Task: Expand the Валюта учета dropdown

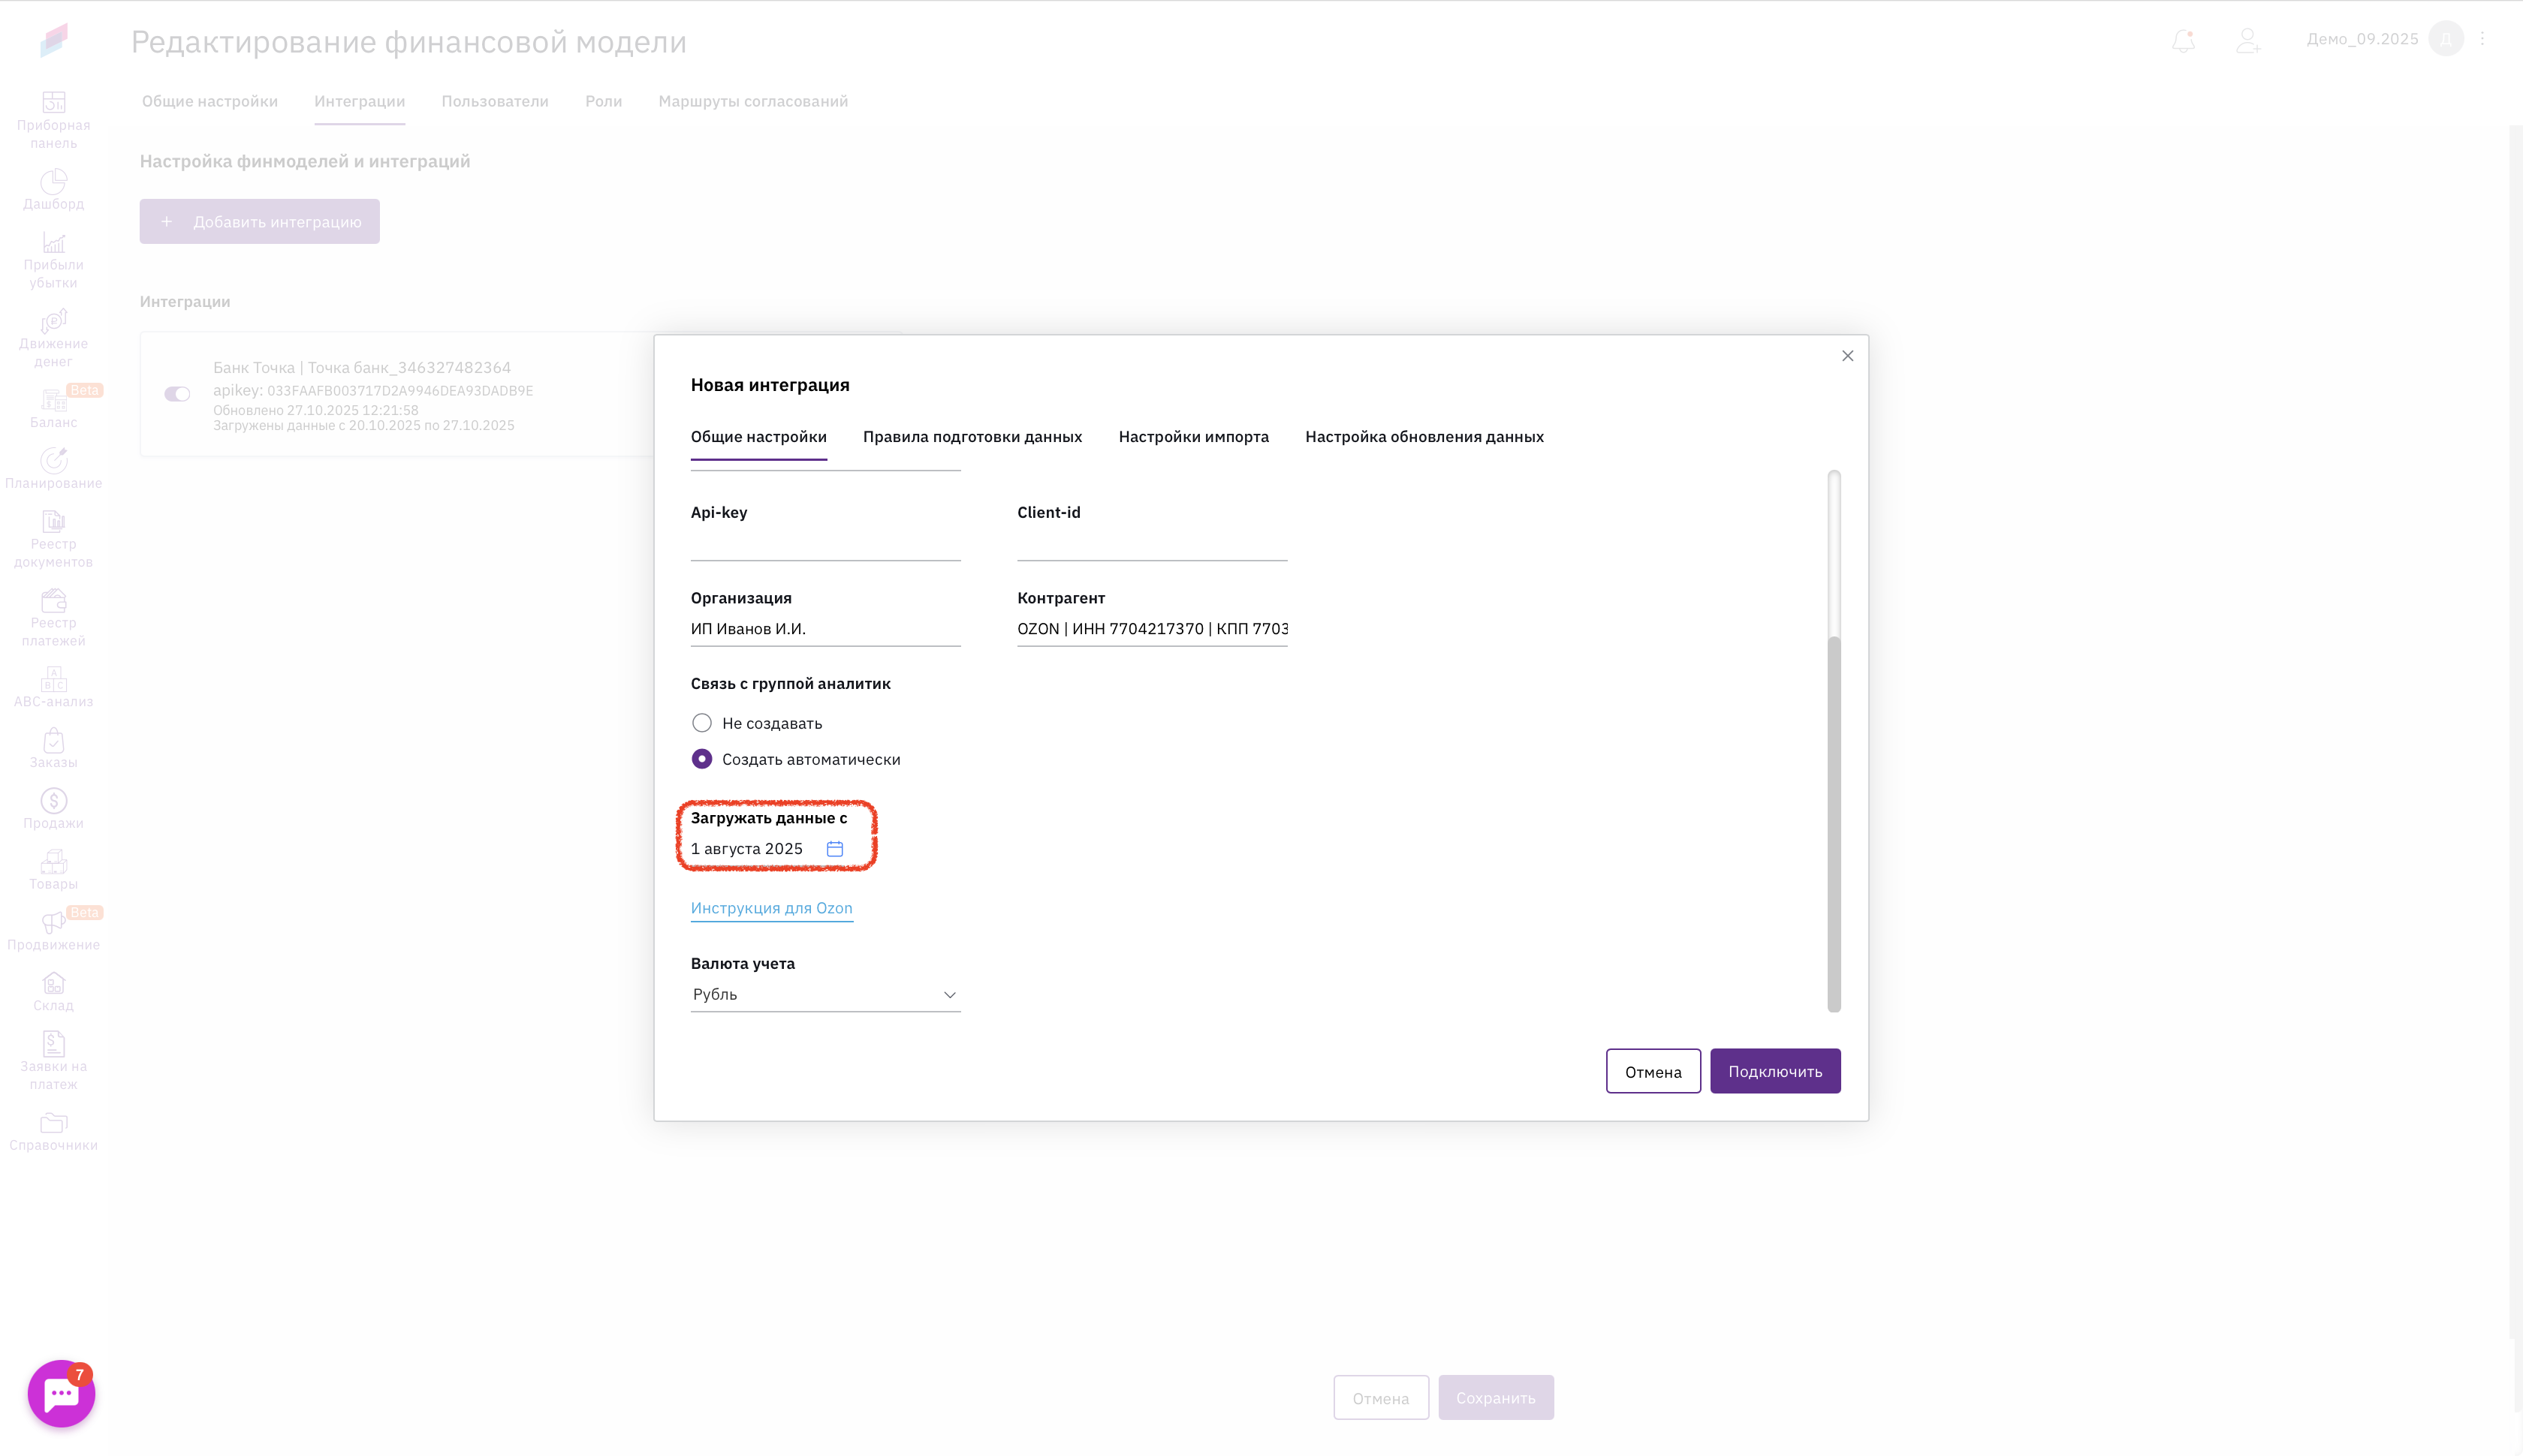Action: [824, 994]
